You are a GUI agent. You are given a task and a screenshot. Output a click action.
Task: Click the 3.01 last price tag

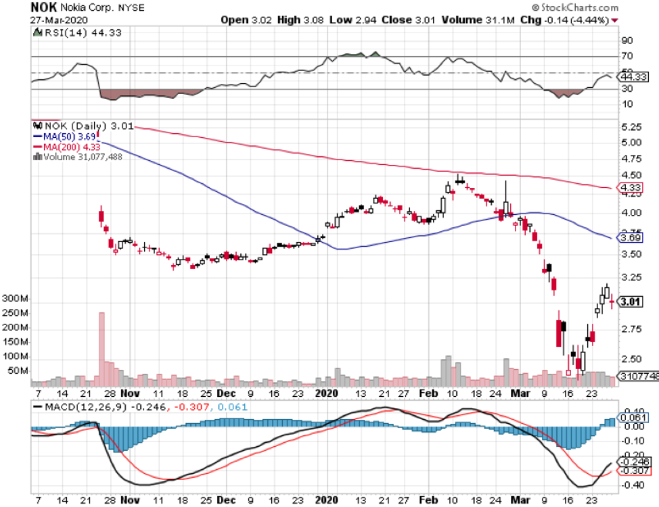coord(630,301)
